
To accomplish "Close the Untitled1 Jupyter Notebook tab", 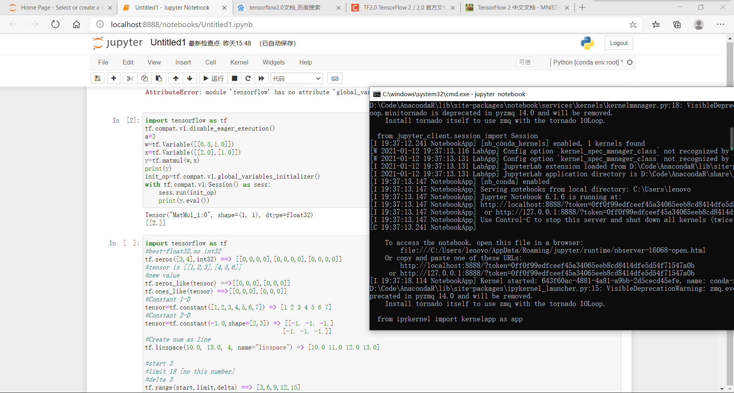I will (224, 8).
